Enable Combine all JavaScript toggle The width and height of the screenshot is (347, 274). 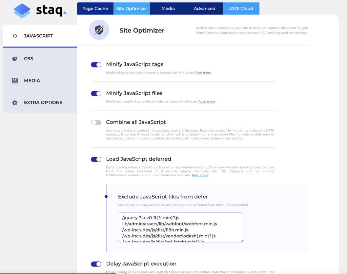96,122
